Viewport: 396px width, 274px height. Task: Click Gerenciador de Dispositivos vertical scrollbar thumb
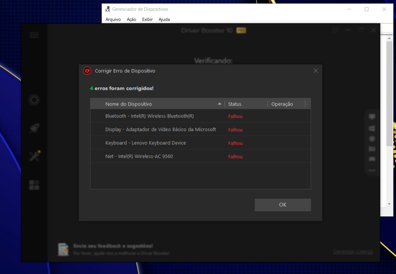pos(389,94)
